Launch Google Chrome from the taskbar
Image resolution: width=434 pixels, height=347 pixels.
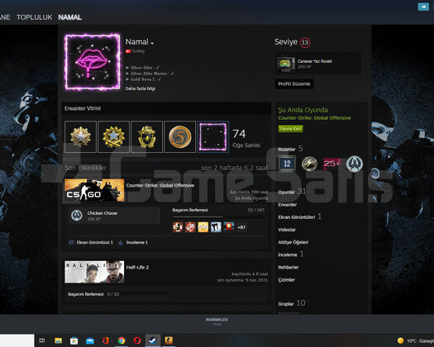point(122,340)
